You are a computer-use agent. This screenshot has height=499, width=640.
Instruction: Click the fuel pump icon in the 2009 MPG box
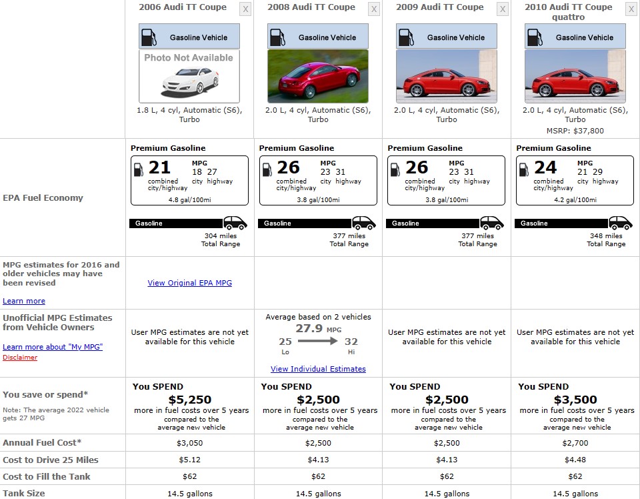[395, 169]
